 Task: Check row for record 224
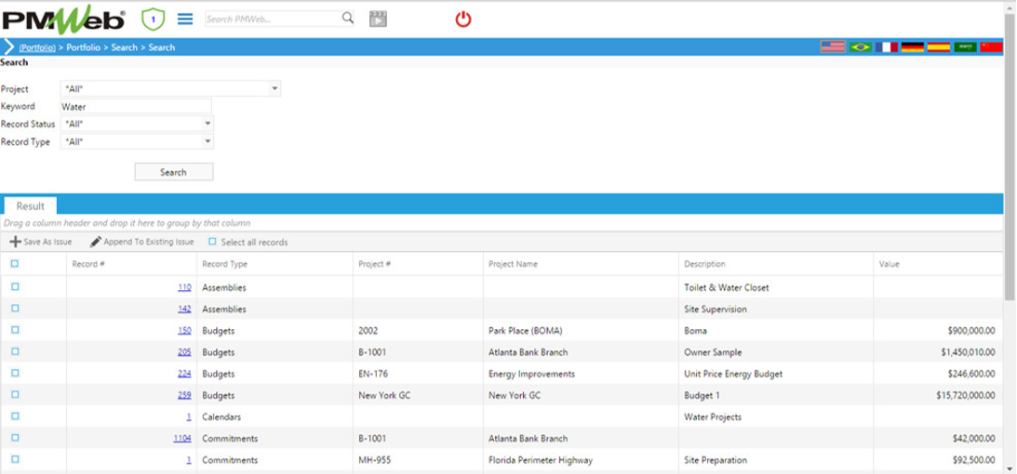point(15,373)
